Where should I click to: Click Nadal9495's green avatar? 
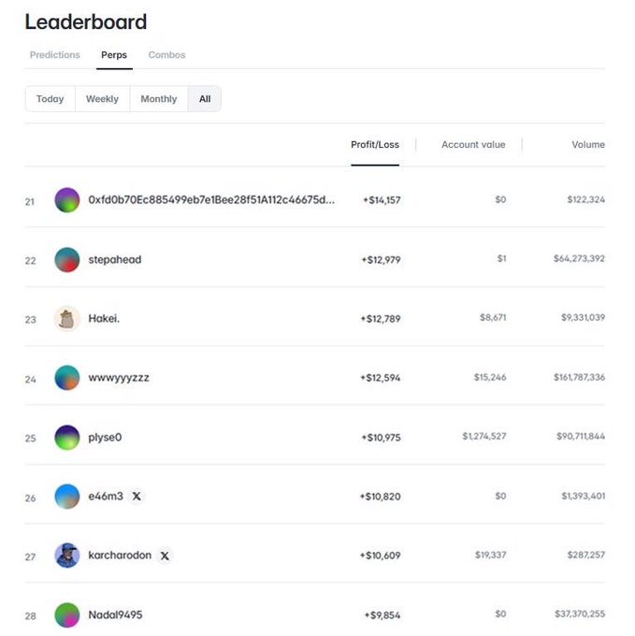pyautogui.click(x=67, y=614)
